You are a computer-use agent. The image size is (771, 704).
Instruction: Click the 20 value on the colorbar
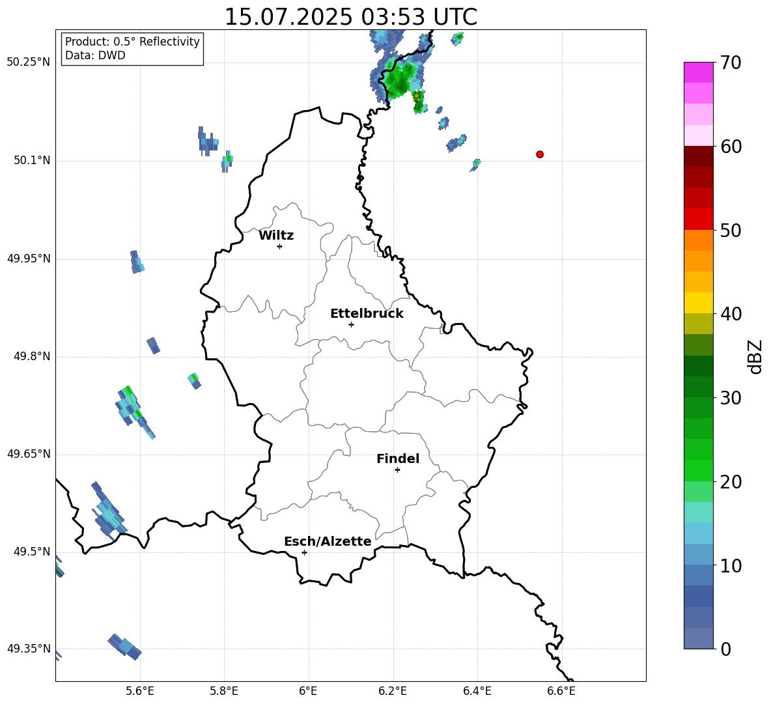(731, 482)
